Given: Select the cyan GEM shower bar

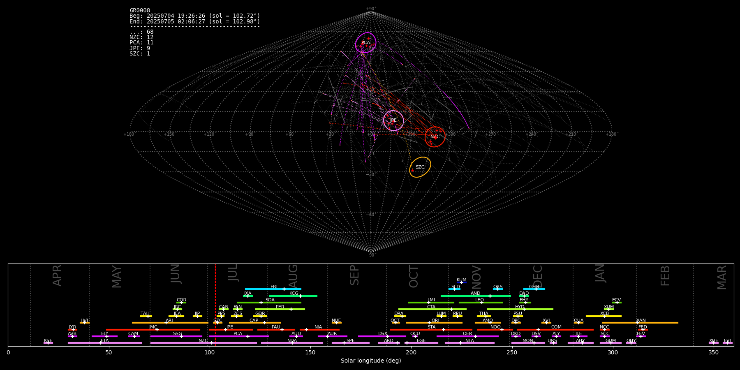Looking at the screenshot, I should (534, 289).
